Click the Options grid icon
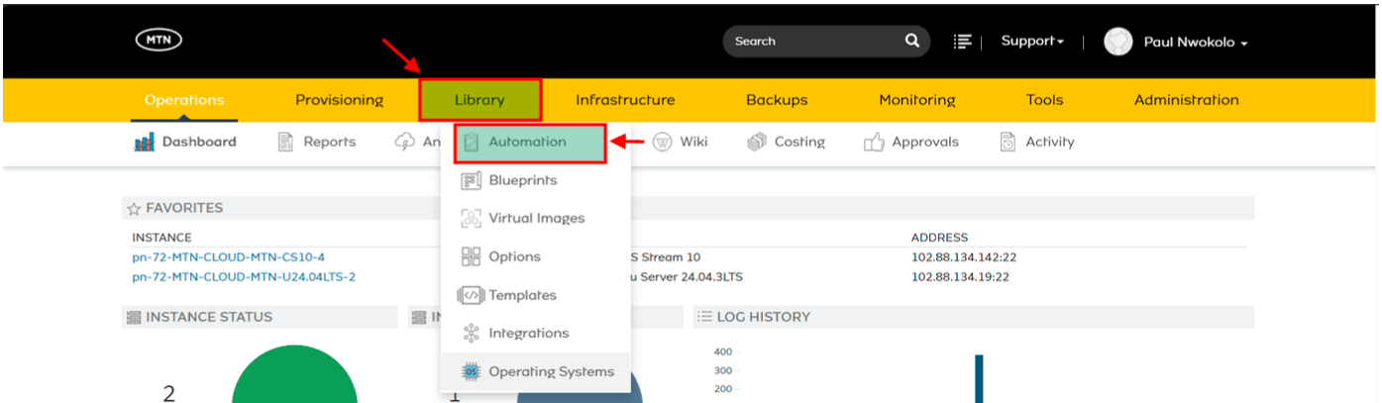The image size is (1382, 403). 472,256
